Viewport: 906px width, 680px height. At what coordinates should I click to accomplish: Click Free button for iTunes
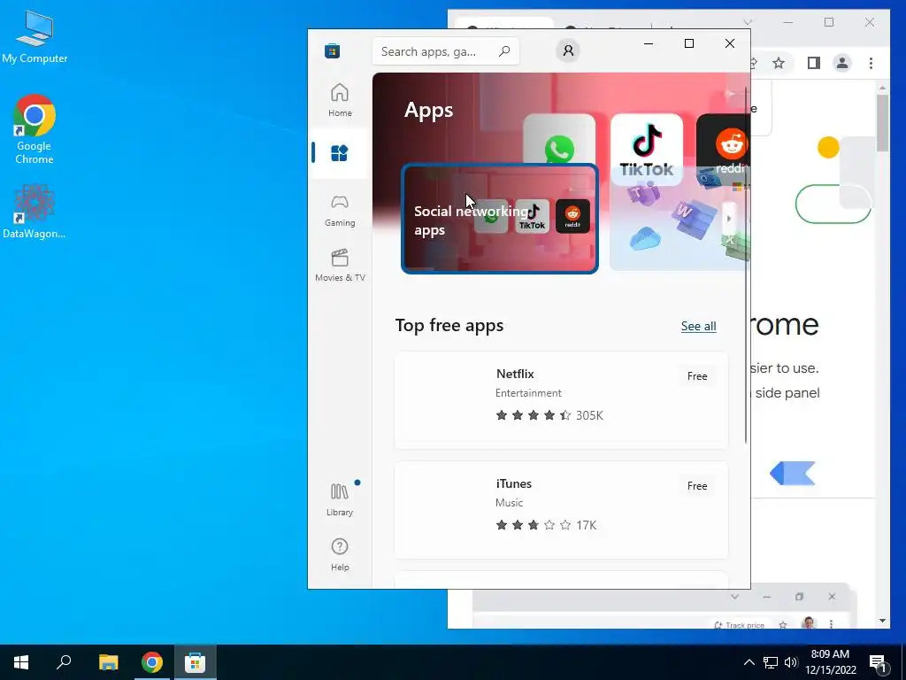coord(697,486)
